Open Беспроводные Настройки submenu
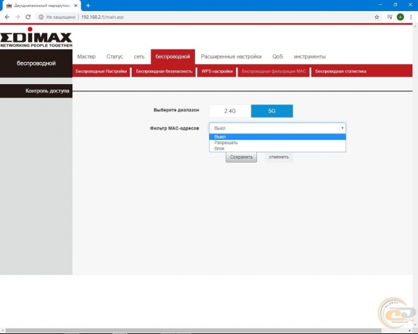The image size is (418, 334). 101,71
